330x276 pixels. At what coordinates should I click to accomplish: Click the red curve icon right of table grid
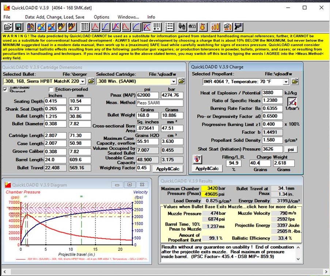click(x=95, y=27)
